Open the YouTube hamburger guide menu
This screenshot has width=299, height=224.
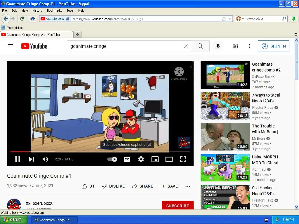(x=11, y=46)
